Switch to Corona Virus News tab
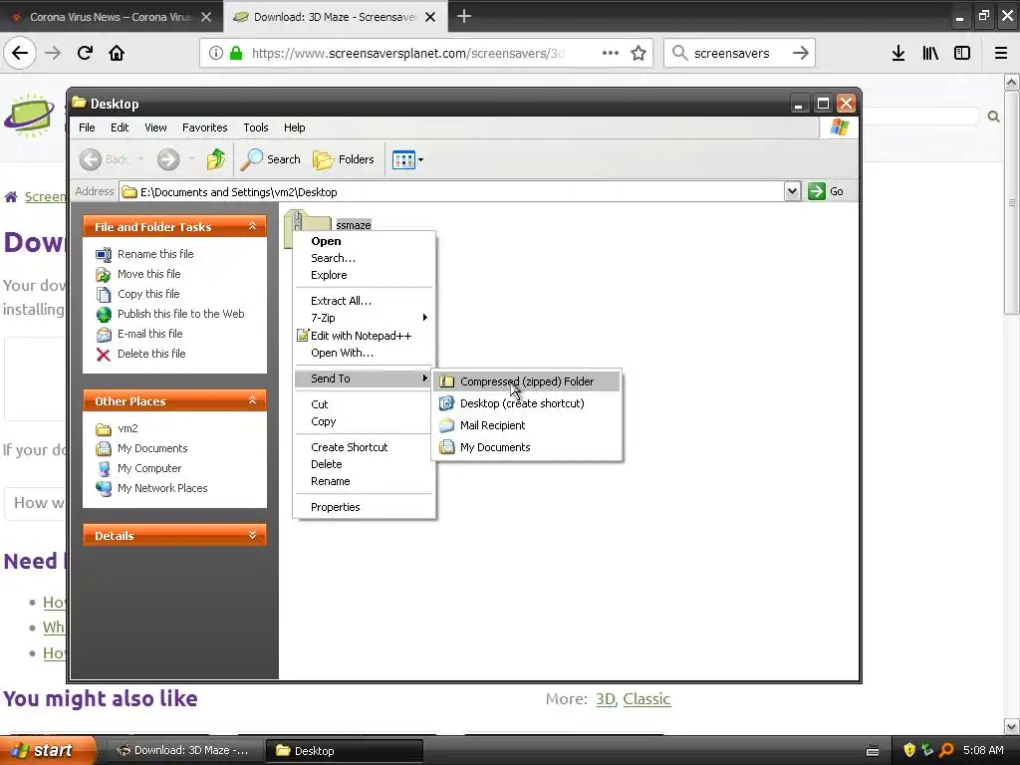 (111, 17)
